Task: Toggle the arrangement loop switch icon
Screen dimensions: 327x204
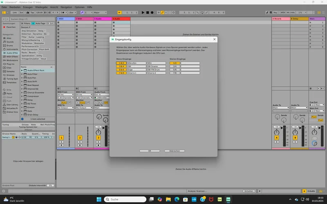Action: pyautogui.click(x=202, y=13)
